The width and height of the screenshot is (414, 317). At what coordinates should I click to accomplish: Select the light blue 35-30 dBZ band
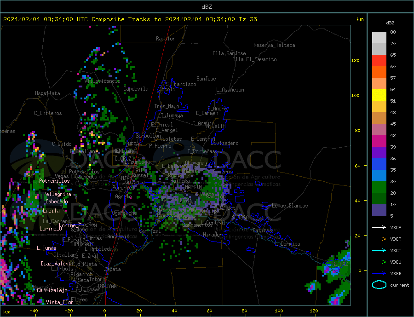click(x=379, y=176)
